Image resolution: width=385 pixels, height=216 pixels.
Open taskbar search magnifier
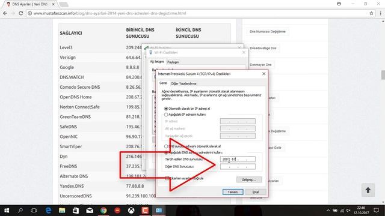click(20, 211)
